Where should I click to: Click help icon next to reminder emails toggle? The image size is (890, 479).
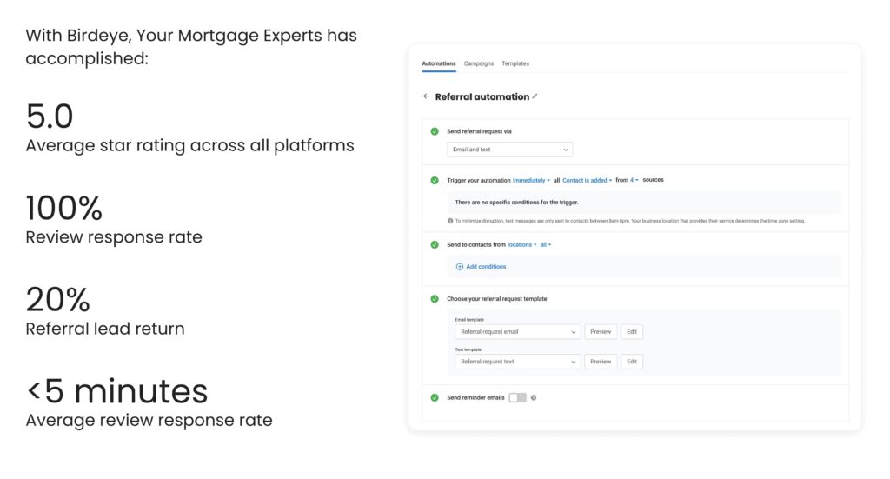[x=534, y=398]
